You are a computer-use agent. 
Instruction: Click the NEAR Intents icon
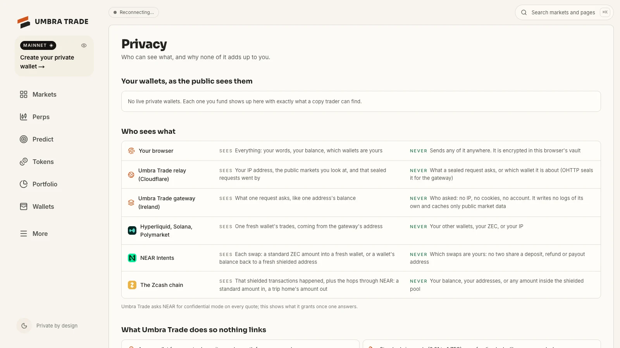point(132,258)
